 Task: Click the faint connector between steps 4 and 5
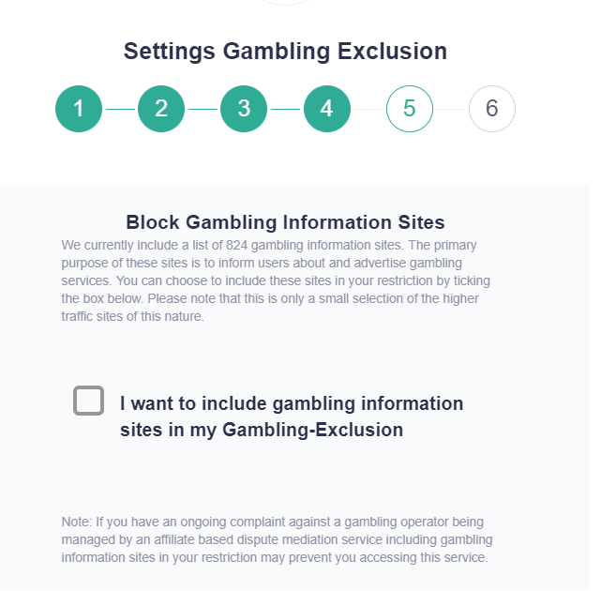368,109
